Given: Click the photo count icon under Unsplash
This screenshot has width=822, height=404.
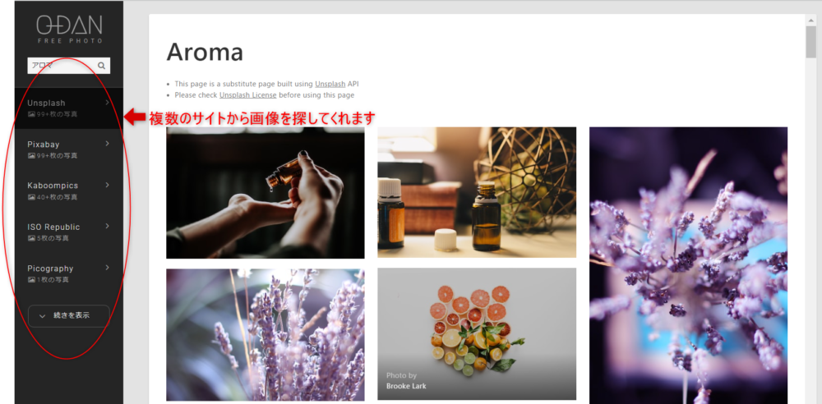Looking at the screenshot, I should click(x=31, y=114).
